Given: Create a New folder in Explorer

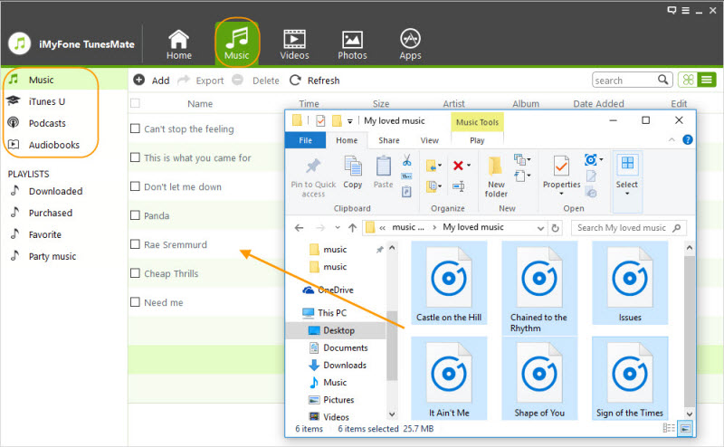Looking at the screenshot, I should tap(496, 177).
